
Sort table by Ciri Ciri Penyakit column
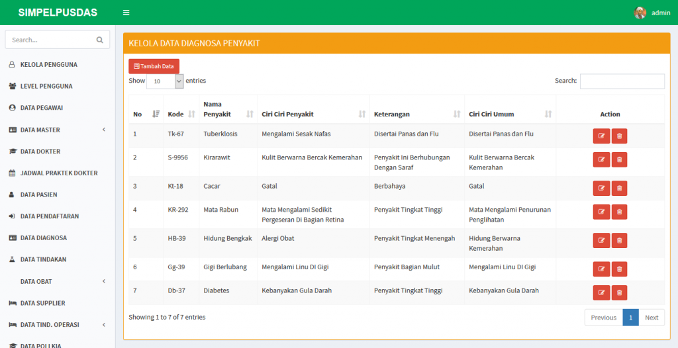[313, 109]
